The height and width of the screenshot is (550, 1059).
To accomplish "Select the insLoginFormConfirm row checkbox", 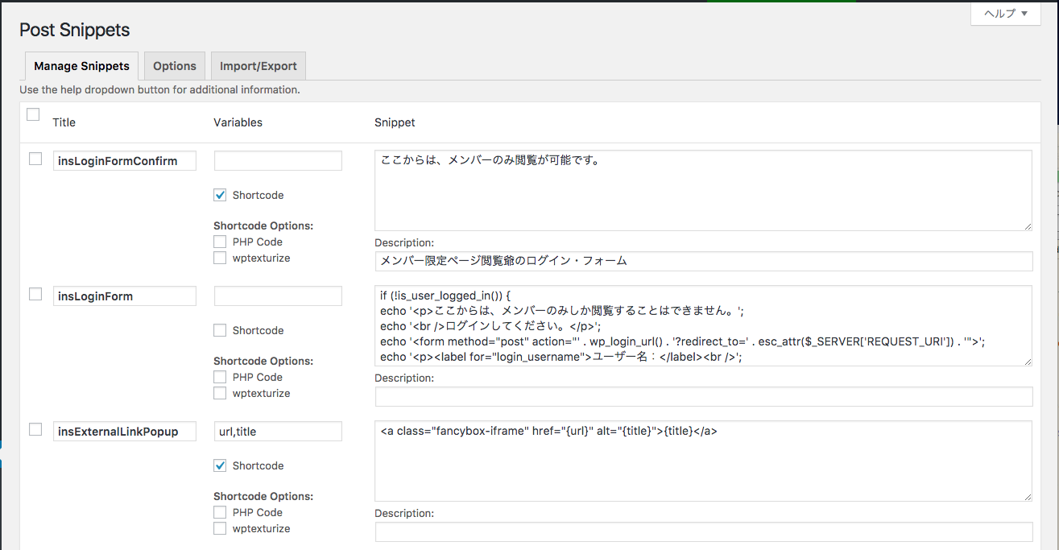I will coord(35,159).
